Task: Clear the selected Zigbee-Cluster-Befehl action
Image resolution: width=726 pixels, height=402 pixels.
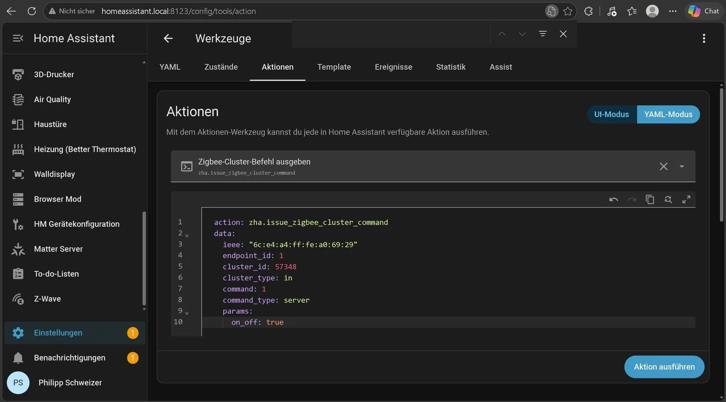Action: [x=663, y=166]
